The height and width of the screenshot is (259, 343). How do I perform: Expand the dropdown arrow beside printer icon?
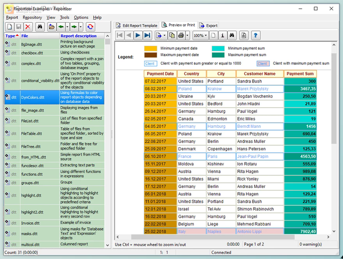pyautogui.click(x=187, y=35)
